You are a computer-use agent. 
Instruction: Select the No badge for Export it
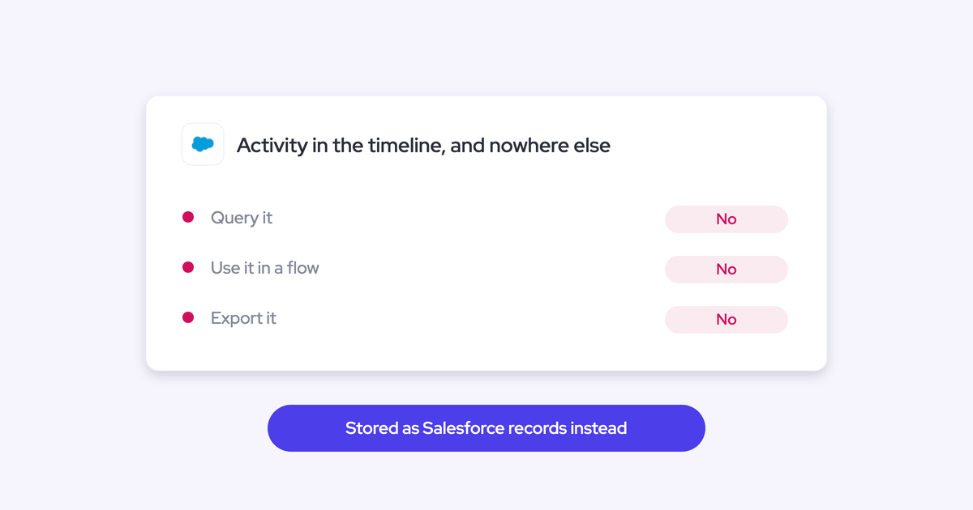(727, 320)
